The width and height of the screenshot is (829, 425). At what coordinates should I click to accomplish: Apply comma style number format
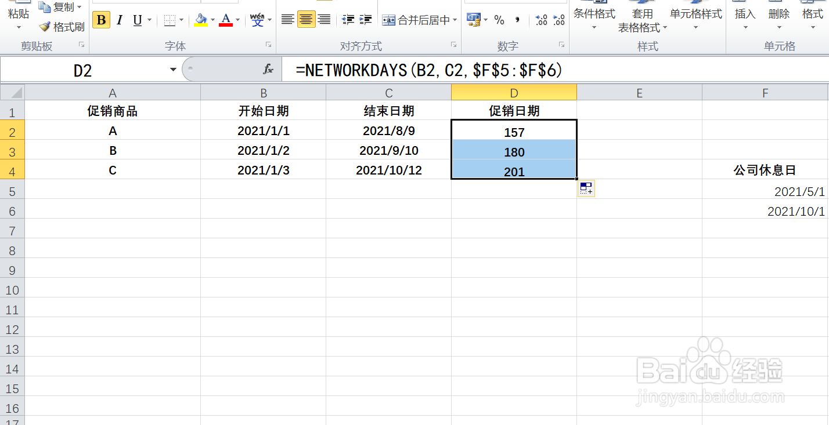coord(517,20)
